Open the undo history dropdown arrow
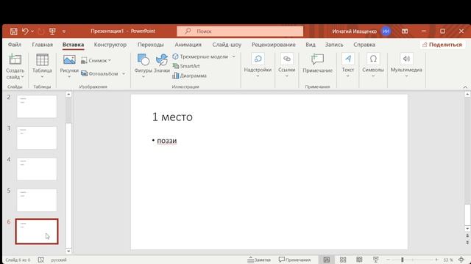The image size is (471, 264). pos(32,31)
